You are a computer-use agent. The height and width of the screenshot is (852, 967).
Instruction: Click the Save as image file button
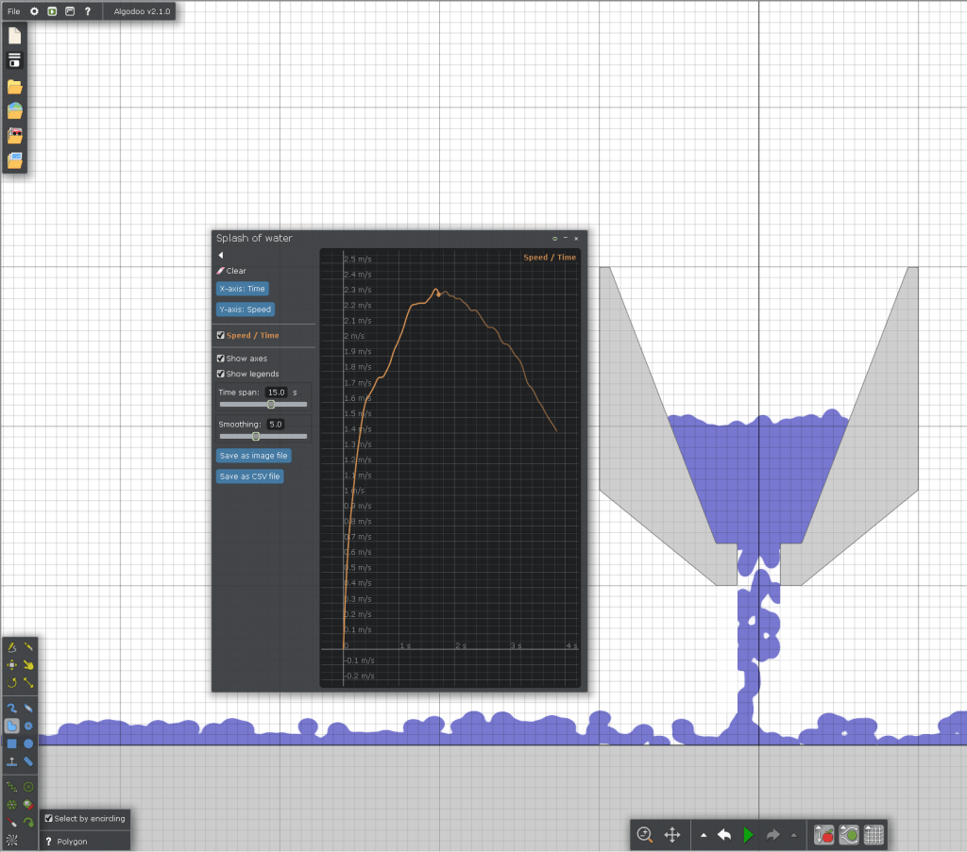pos(253,456)
